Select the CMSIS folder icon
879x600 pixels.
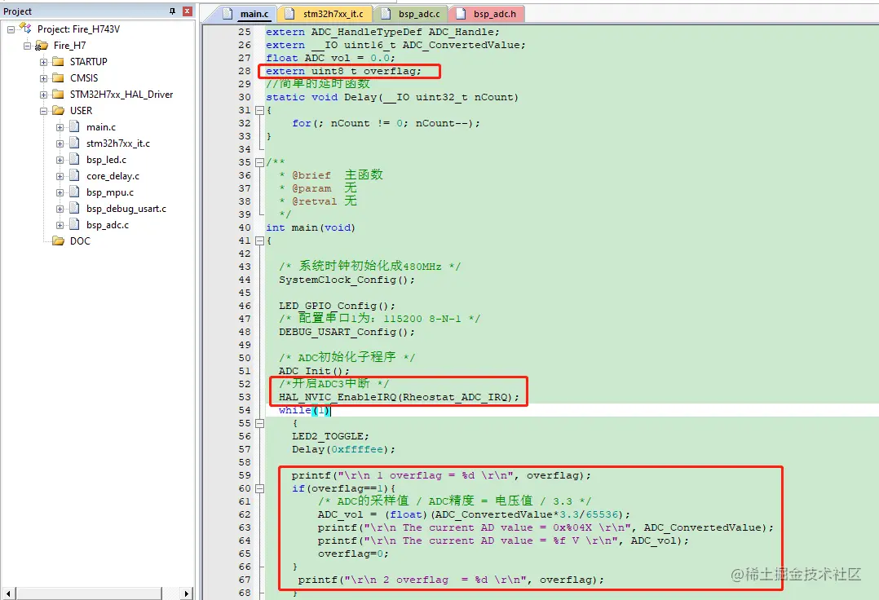click(x=59, y=78)
